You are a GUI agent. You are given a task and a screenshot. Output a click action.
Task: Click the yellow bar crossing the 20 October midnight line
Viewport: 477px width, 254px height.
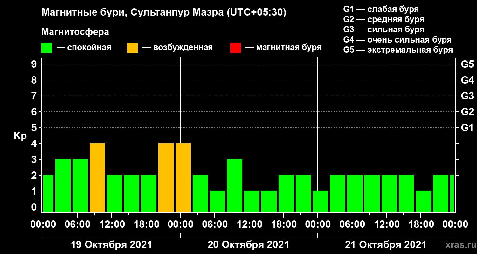(183, 178)
